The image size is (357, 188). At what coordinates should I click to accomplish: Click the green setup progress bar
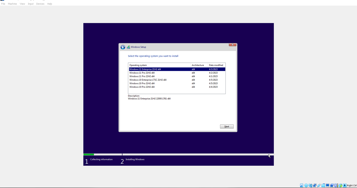coord(89,154)
